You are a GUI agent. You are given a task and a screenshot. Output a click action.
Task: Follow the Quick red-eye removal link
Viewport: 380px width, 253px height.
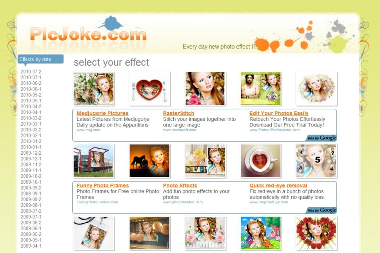[x=278, y=186]
